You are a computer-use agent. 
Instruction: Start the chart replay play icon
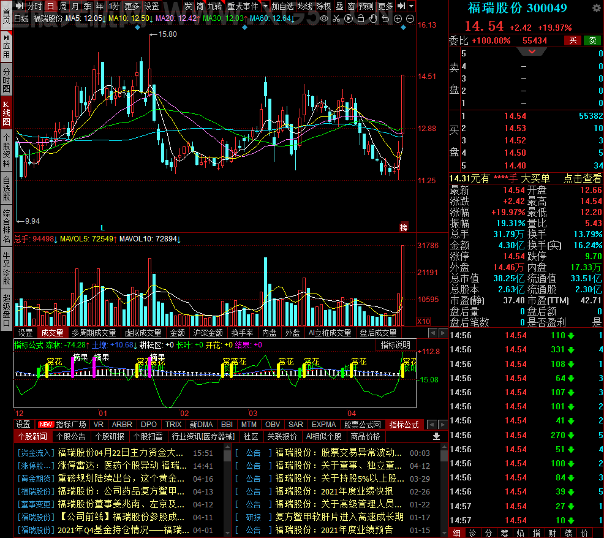pyautogui.click(x=349, y=18)
